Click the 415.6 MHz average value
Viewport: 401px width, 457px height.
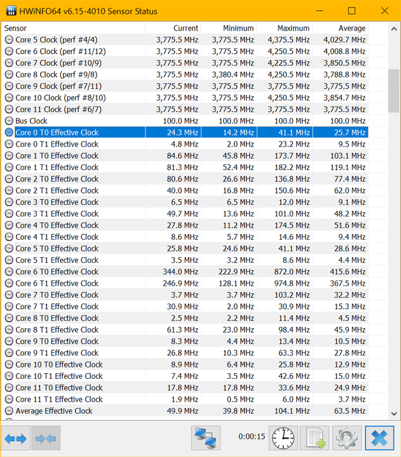[x=348, y=272]
